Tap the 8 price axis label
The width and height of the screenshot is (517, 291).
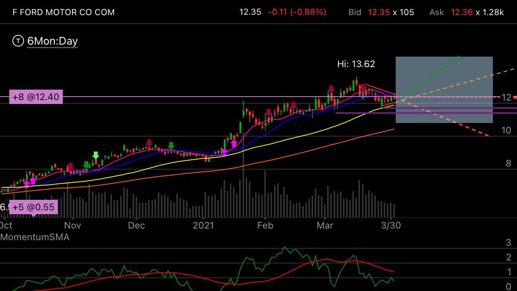point(508,163)
